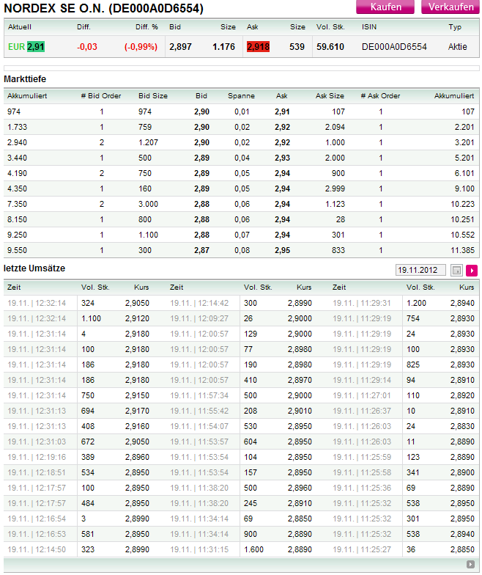The image size is (482, 575).
Task: Click bid size 1.207 in market depth
Action: [148, 142]
